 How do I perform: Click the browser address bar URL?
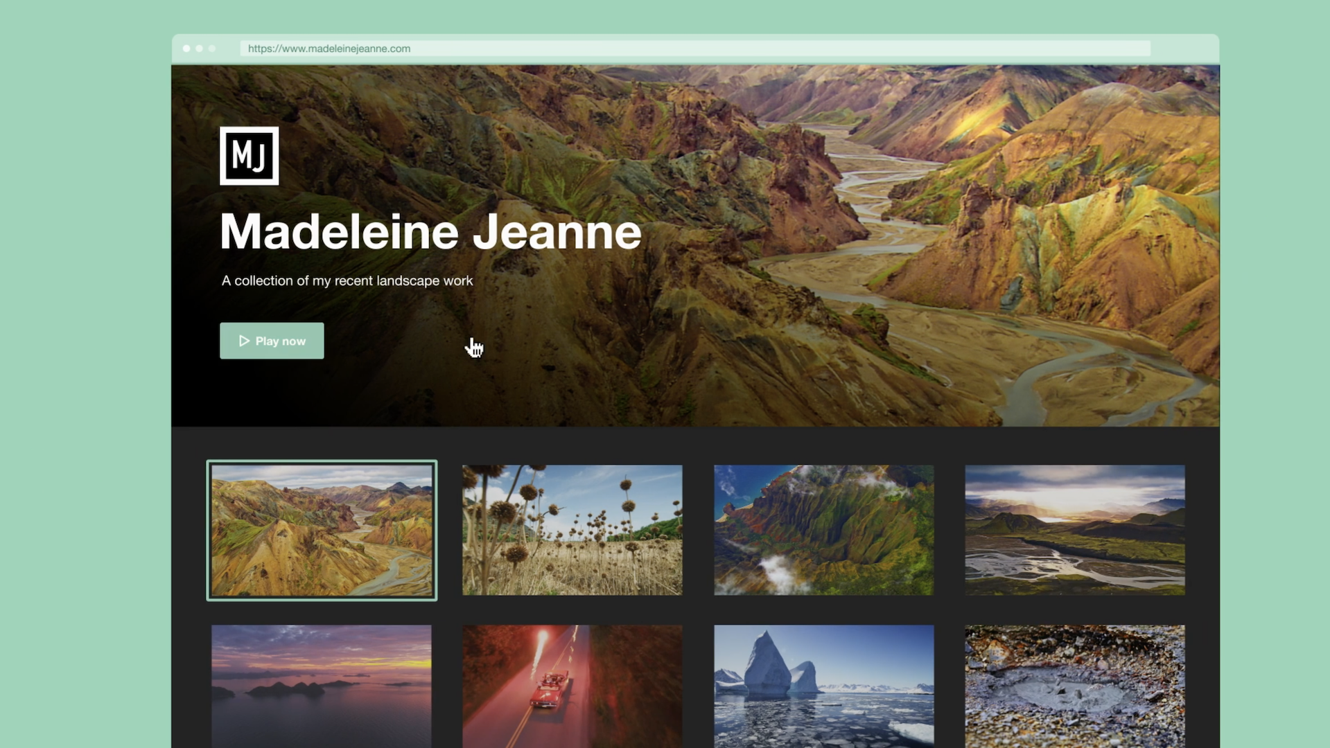click(330, 48)
